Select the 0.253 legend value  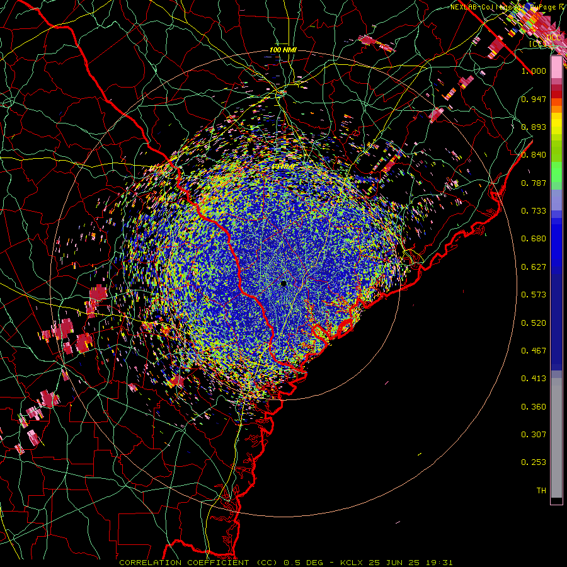tap(534, 462)
